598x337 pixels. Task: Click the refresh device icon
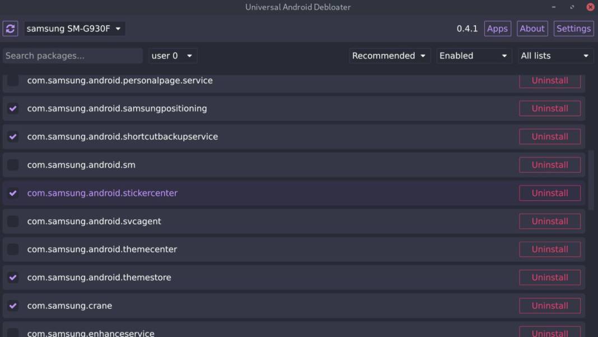11,29
